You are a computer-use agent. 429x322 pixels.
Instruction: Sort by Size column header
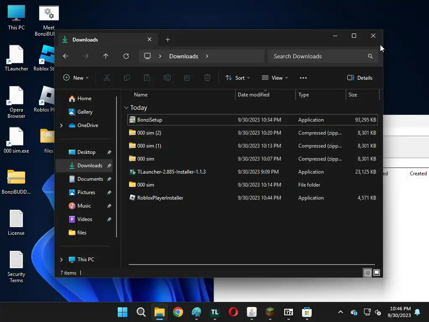353,95
